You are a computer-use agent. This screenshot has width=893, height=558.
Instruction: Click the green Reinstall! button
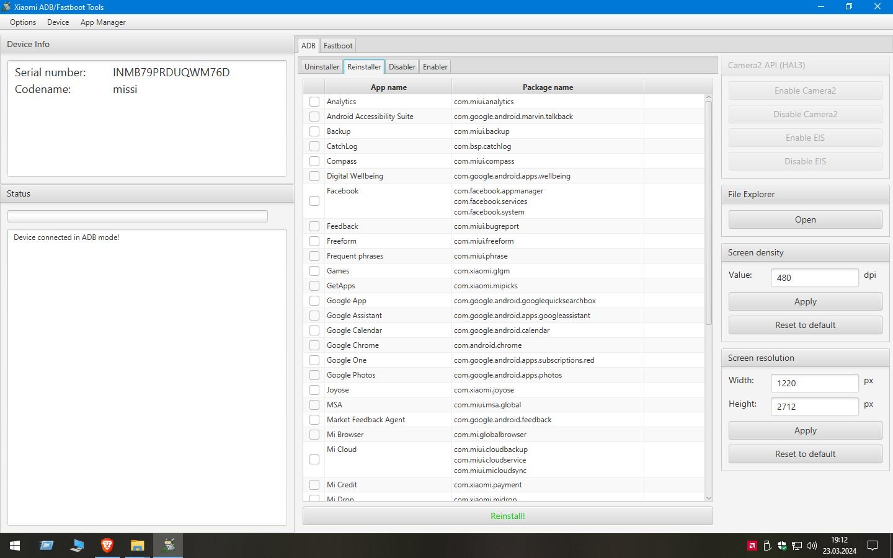(507, 516)
